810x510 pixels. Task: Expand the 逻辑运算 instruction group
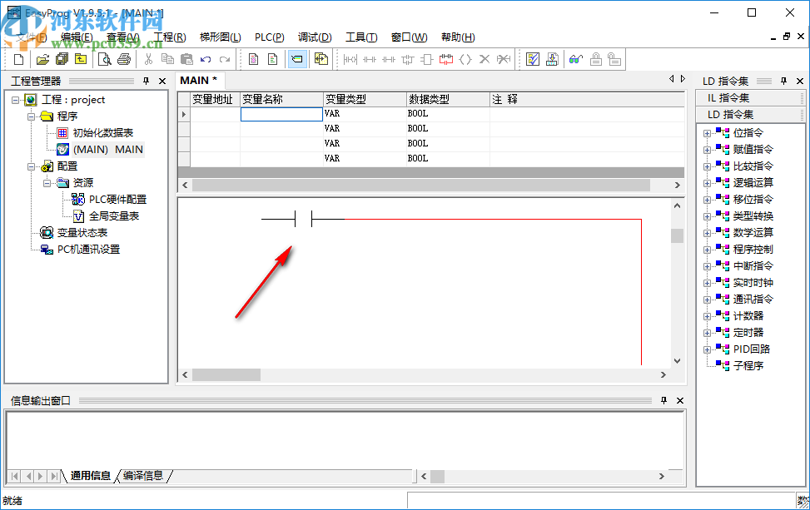[x=707, y=183]
